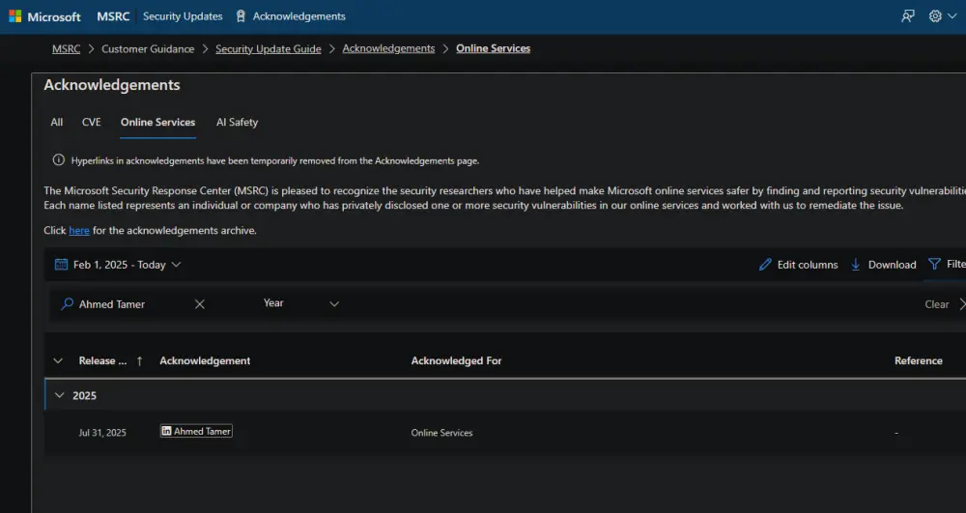Screen dimensions: 966x513
Task: Go to MSRC breadcrumb link
Action: [x=66, y=48]
